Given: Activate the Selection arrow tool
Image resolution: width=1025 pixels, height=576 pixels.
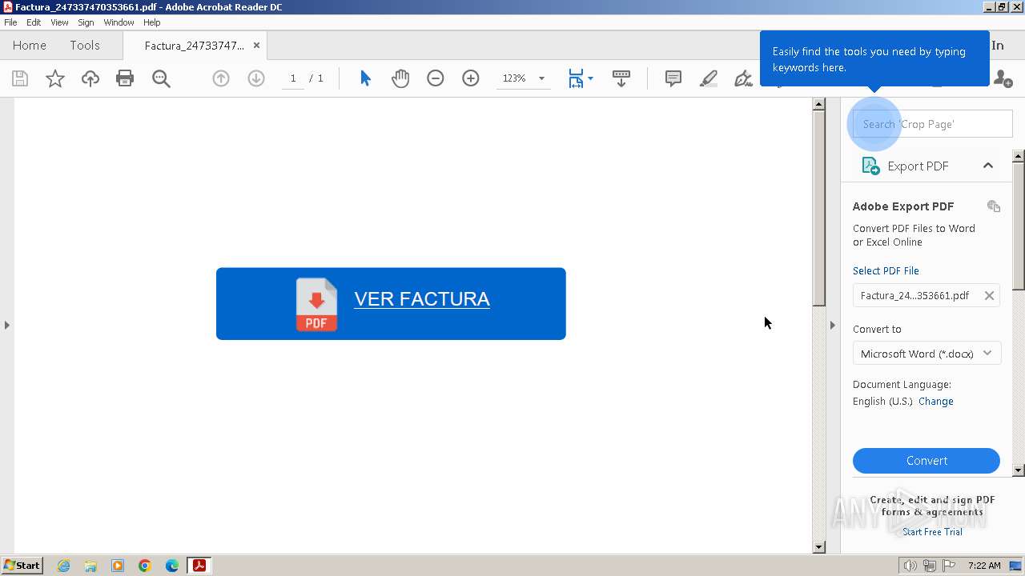Looking at the screenshot, I should (365, 78).
